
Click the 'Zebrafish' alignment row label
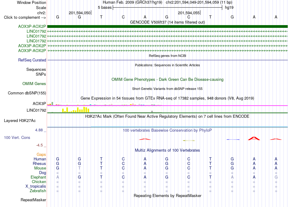(x=38, y=191)
